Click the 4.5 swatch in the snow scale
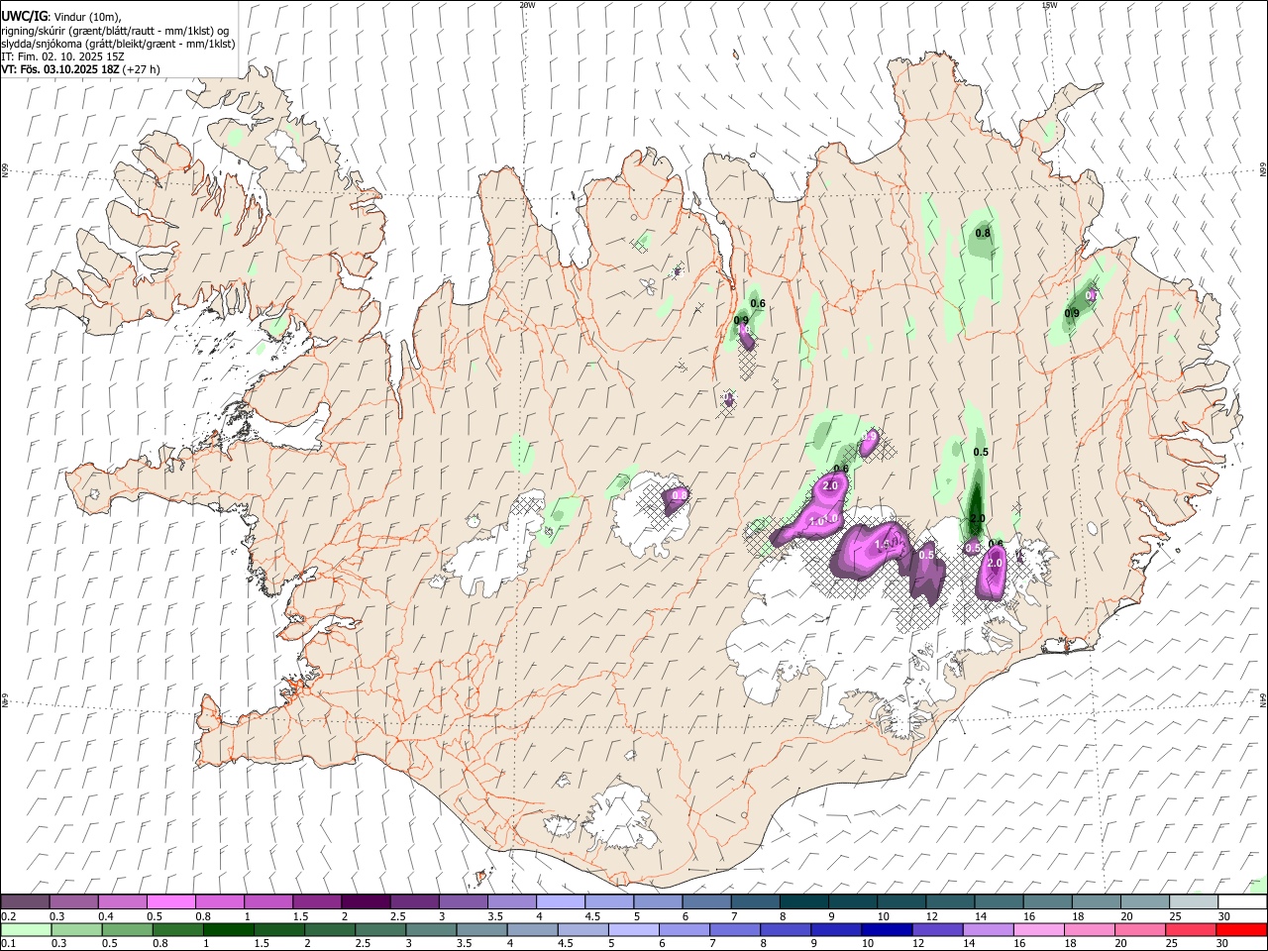 tap(608, 901)
